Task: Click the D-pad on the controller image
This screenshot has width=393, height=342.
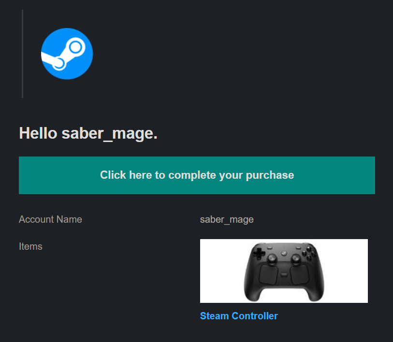Action: click(259, 254)
